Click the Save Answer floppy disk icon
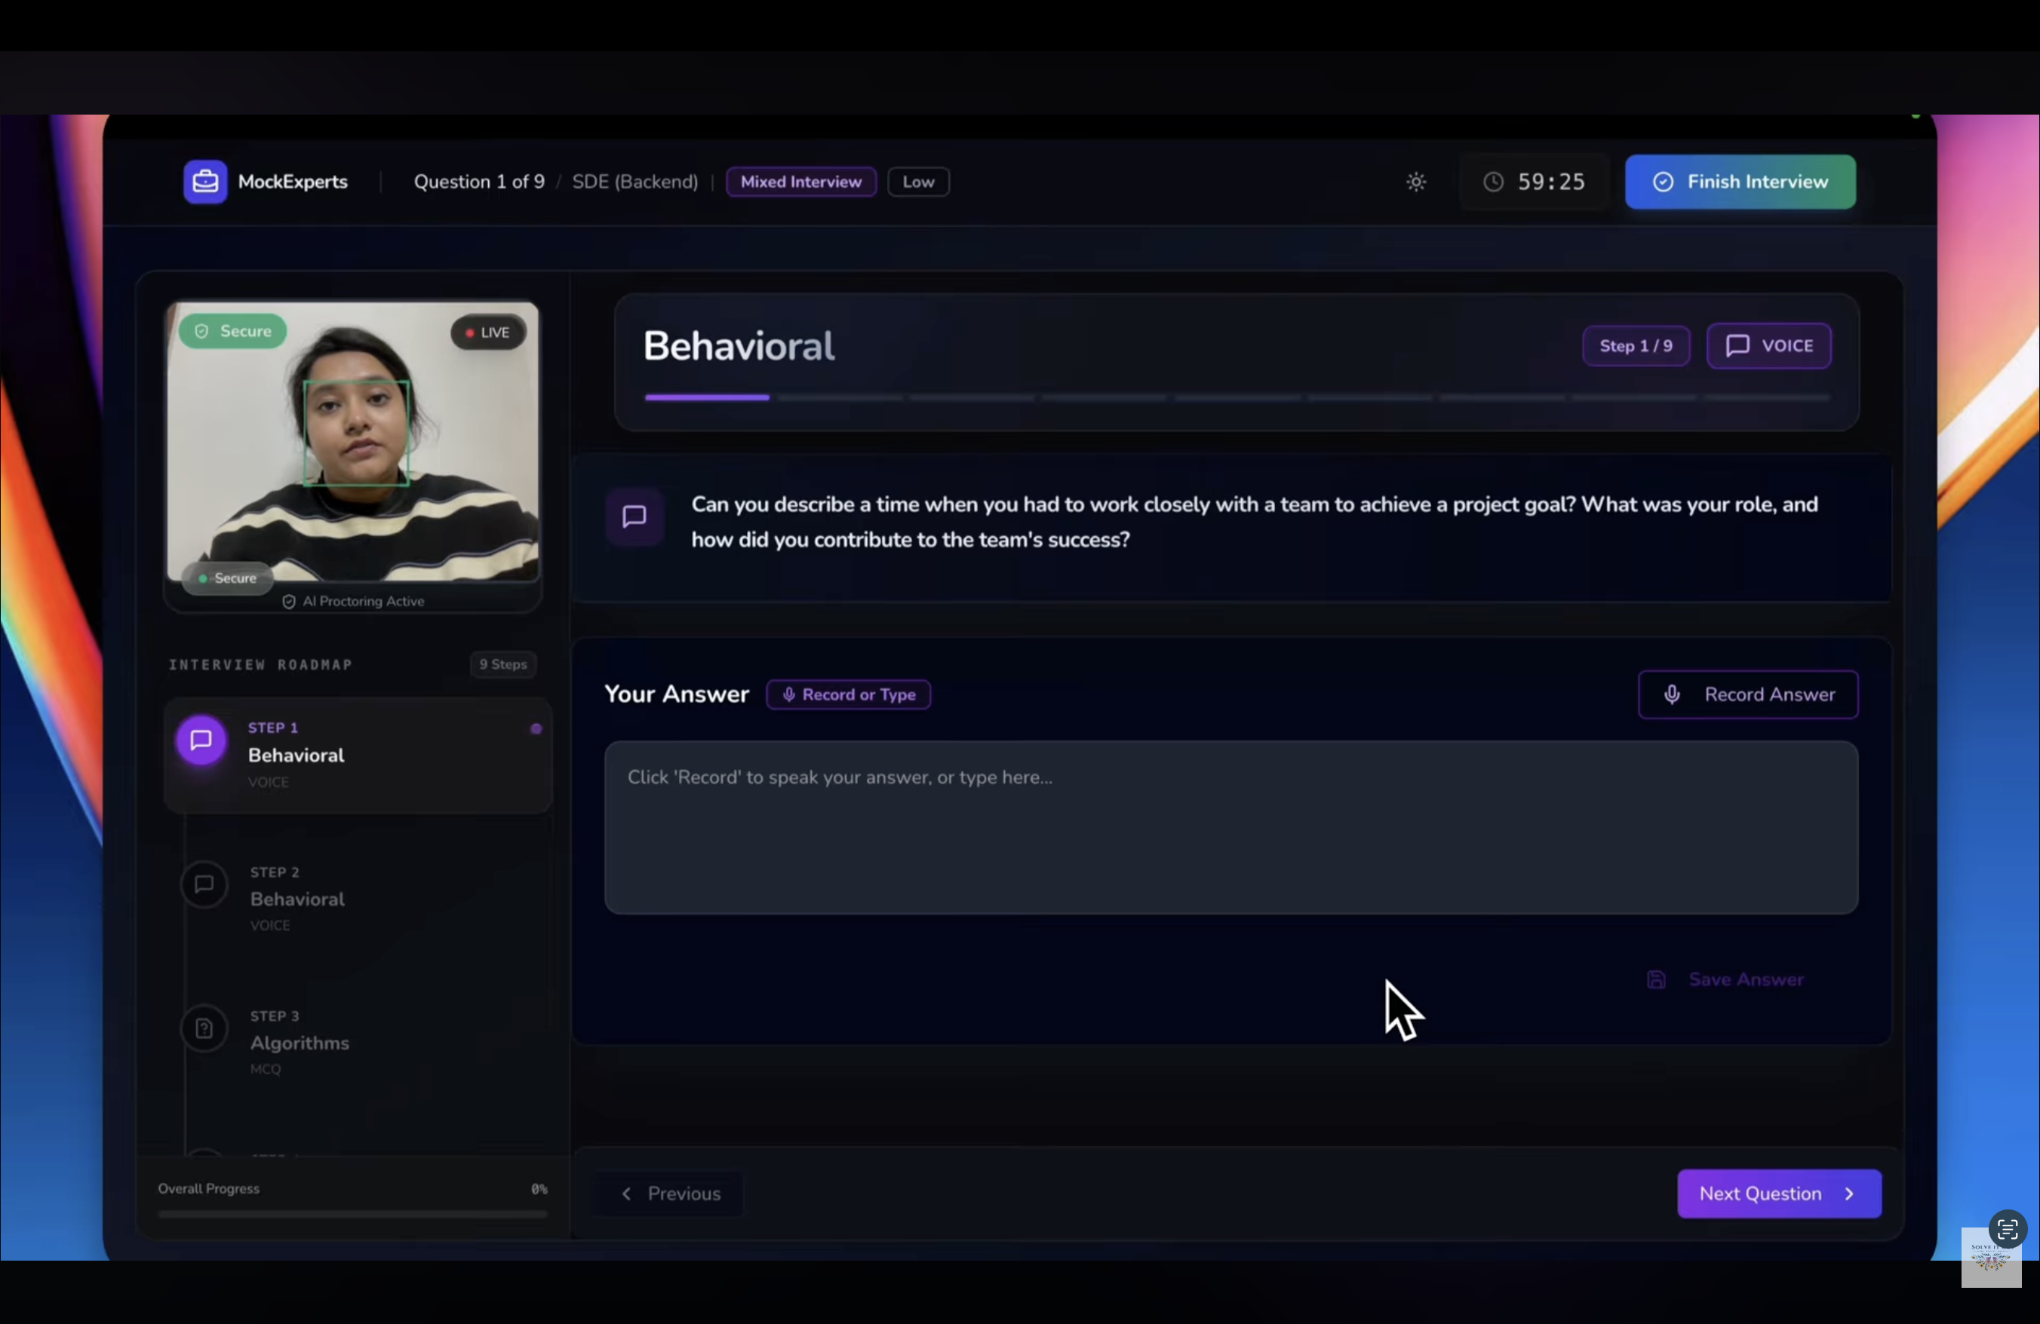The image size is (2040, 1324). pyautogui.click(x=1656, y=979)
